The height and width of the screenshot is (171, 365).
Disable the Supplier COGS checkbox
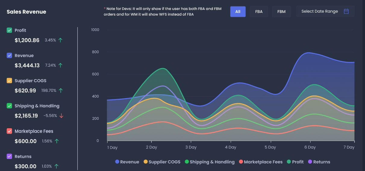9,81
